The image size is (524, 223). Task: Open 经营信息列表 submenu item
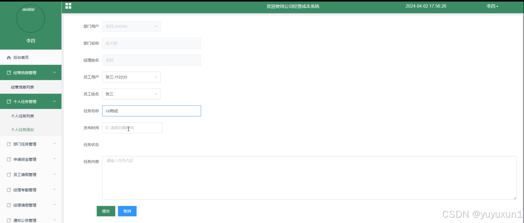pos(31,87)
